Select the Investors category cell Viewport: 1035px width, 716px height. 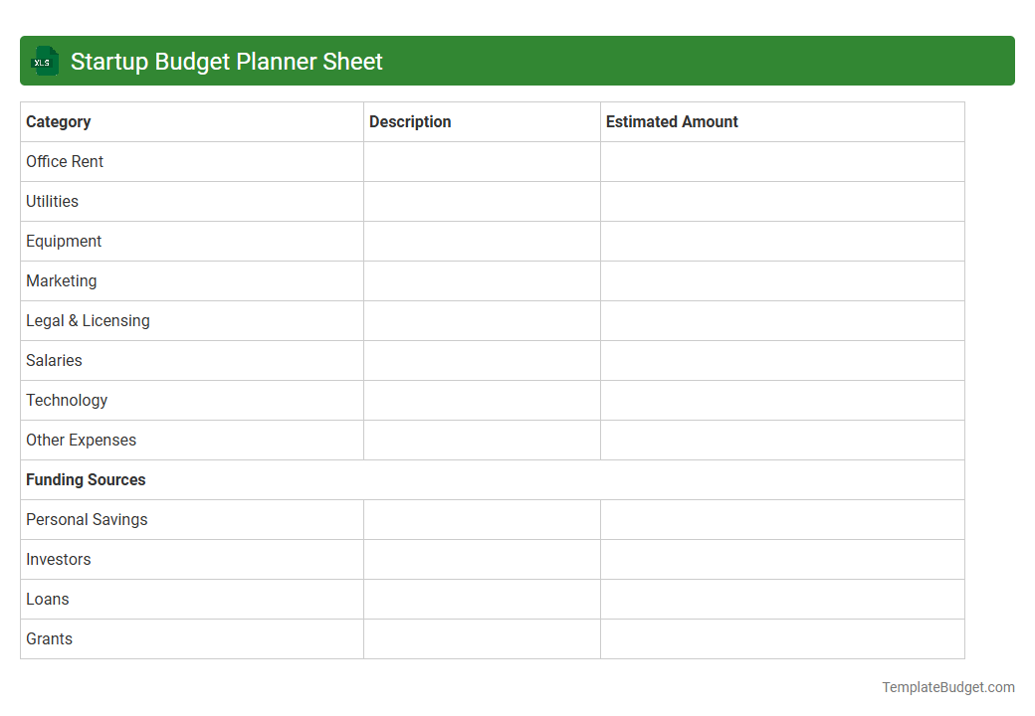[x=58, y=559]
